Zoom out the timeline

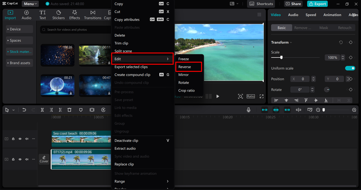tap(318, 110)
